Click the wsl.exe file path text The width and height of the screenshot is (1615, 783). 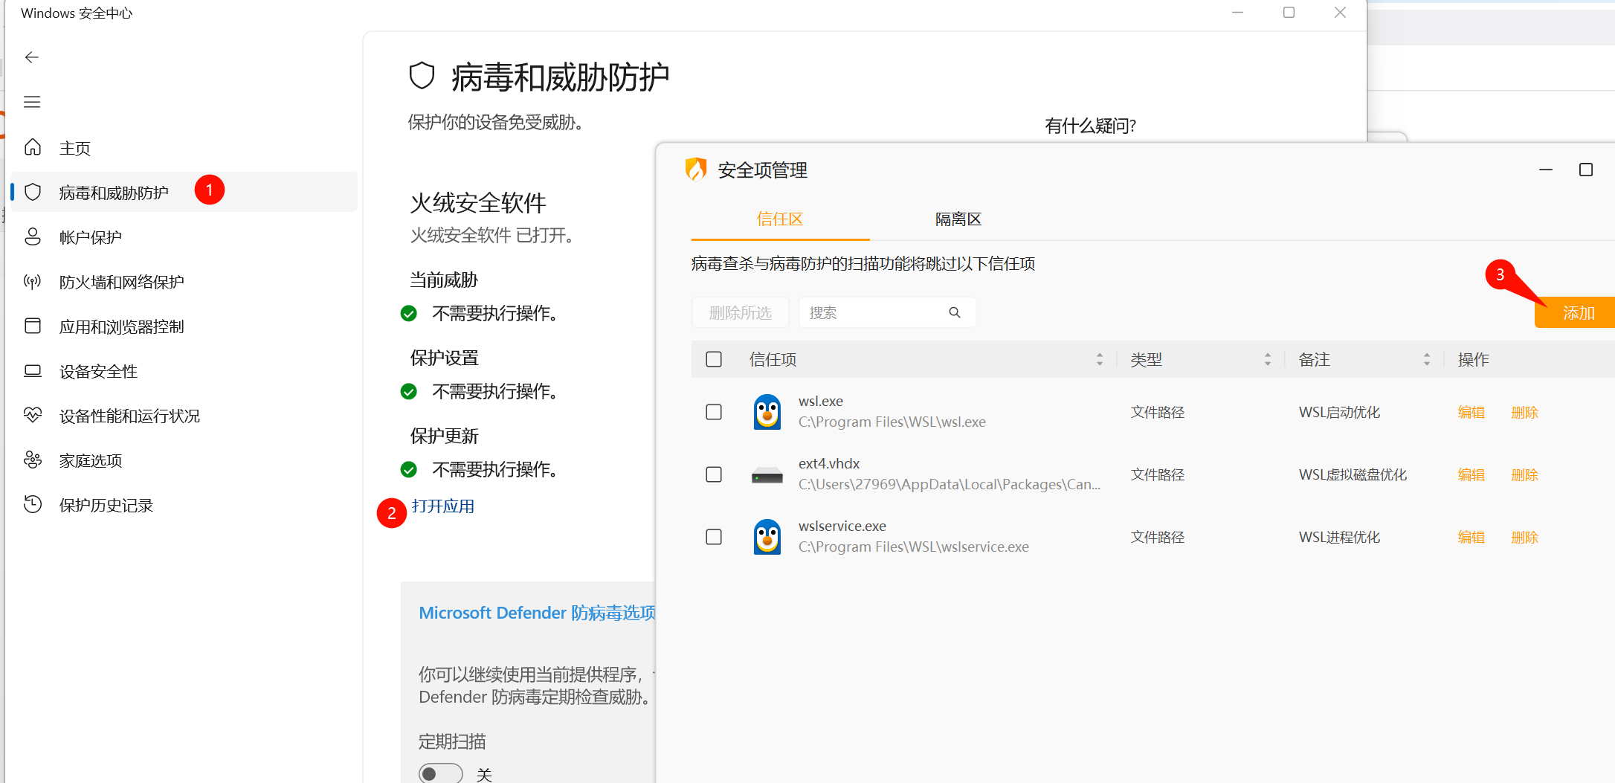pos(892,422)
